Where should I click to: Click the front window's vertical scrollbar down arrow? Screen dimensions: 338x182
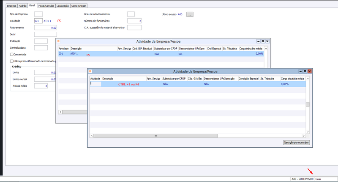pos(308,132)
